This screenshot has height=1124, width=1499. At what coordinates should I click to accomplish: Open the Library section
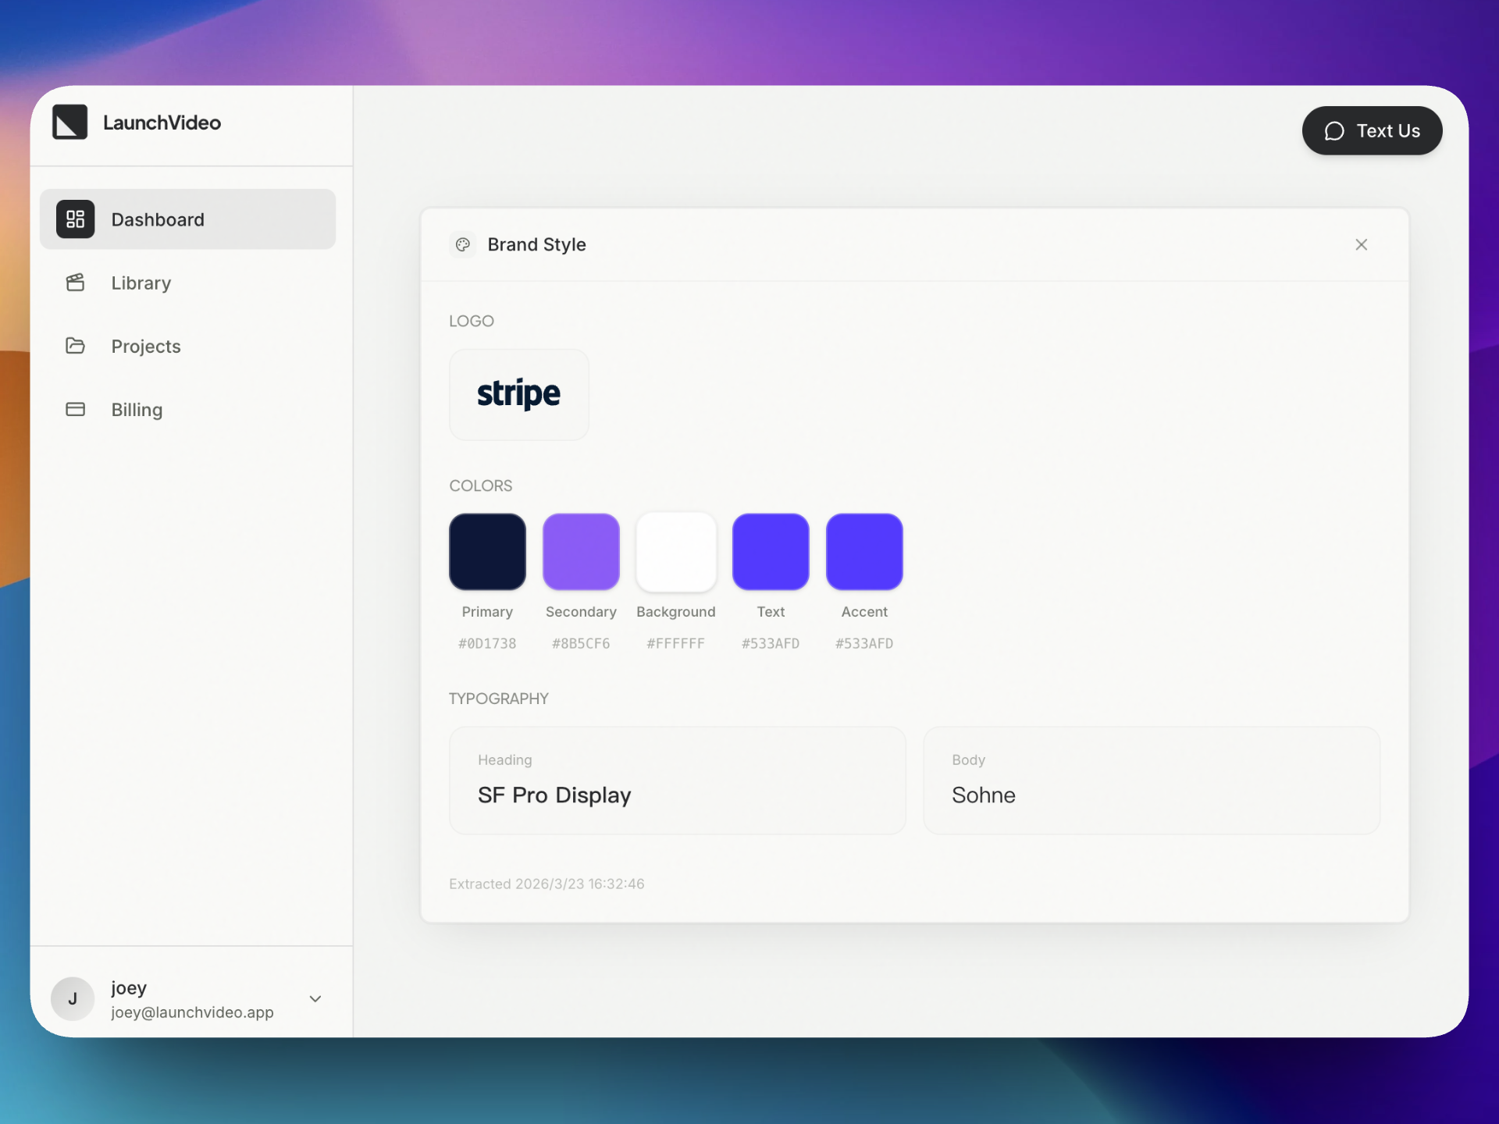[x=141, y=283]
